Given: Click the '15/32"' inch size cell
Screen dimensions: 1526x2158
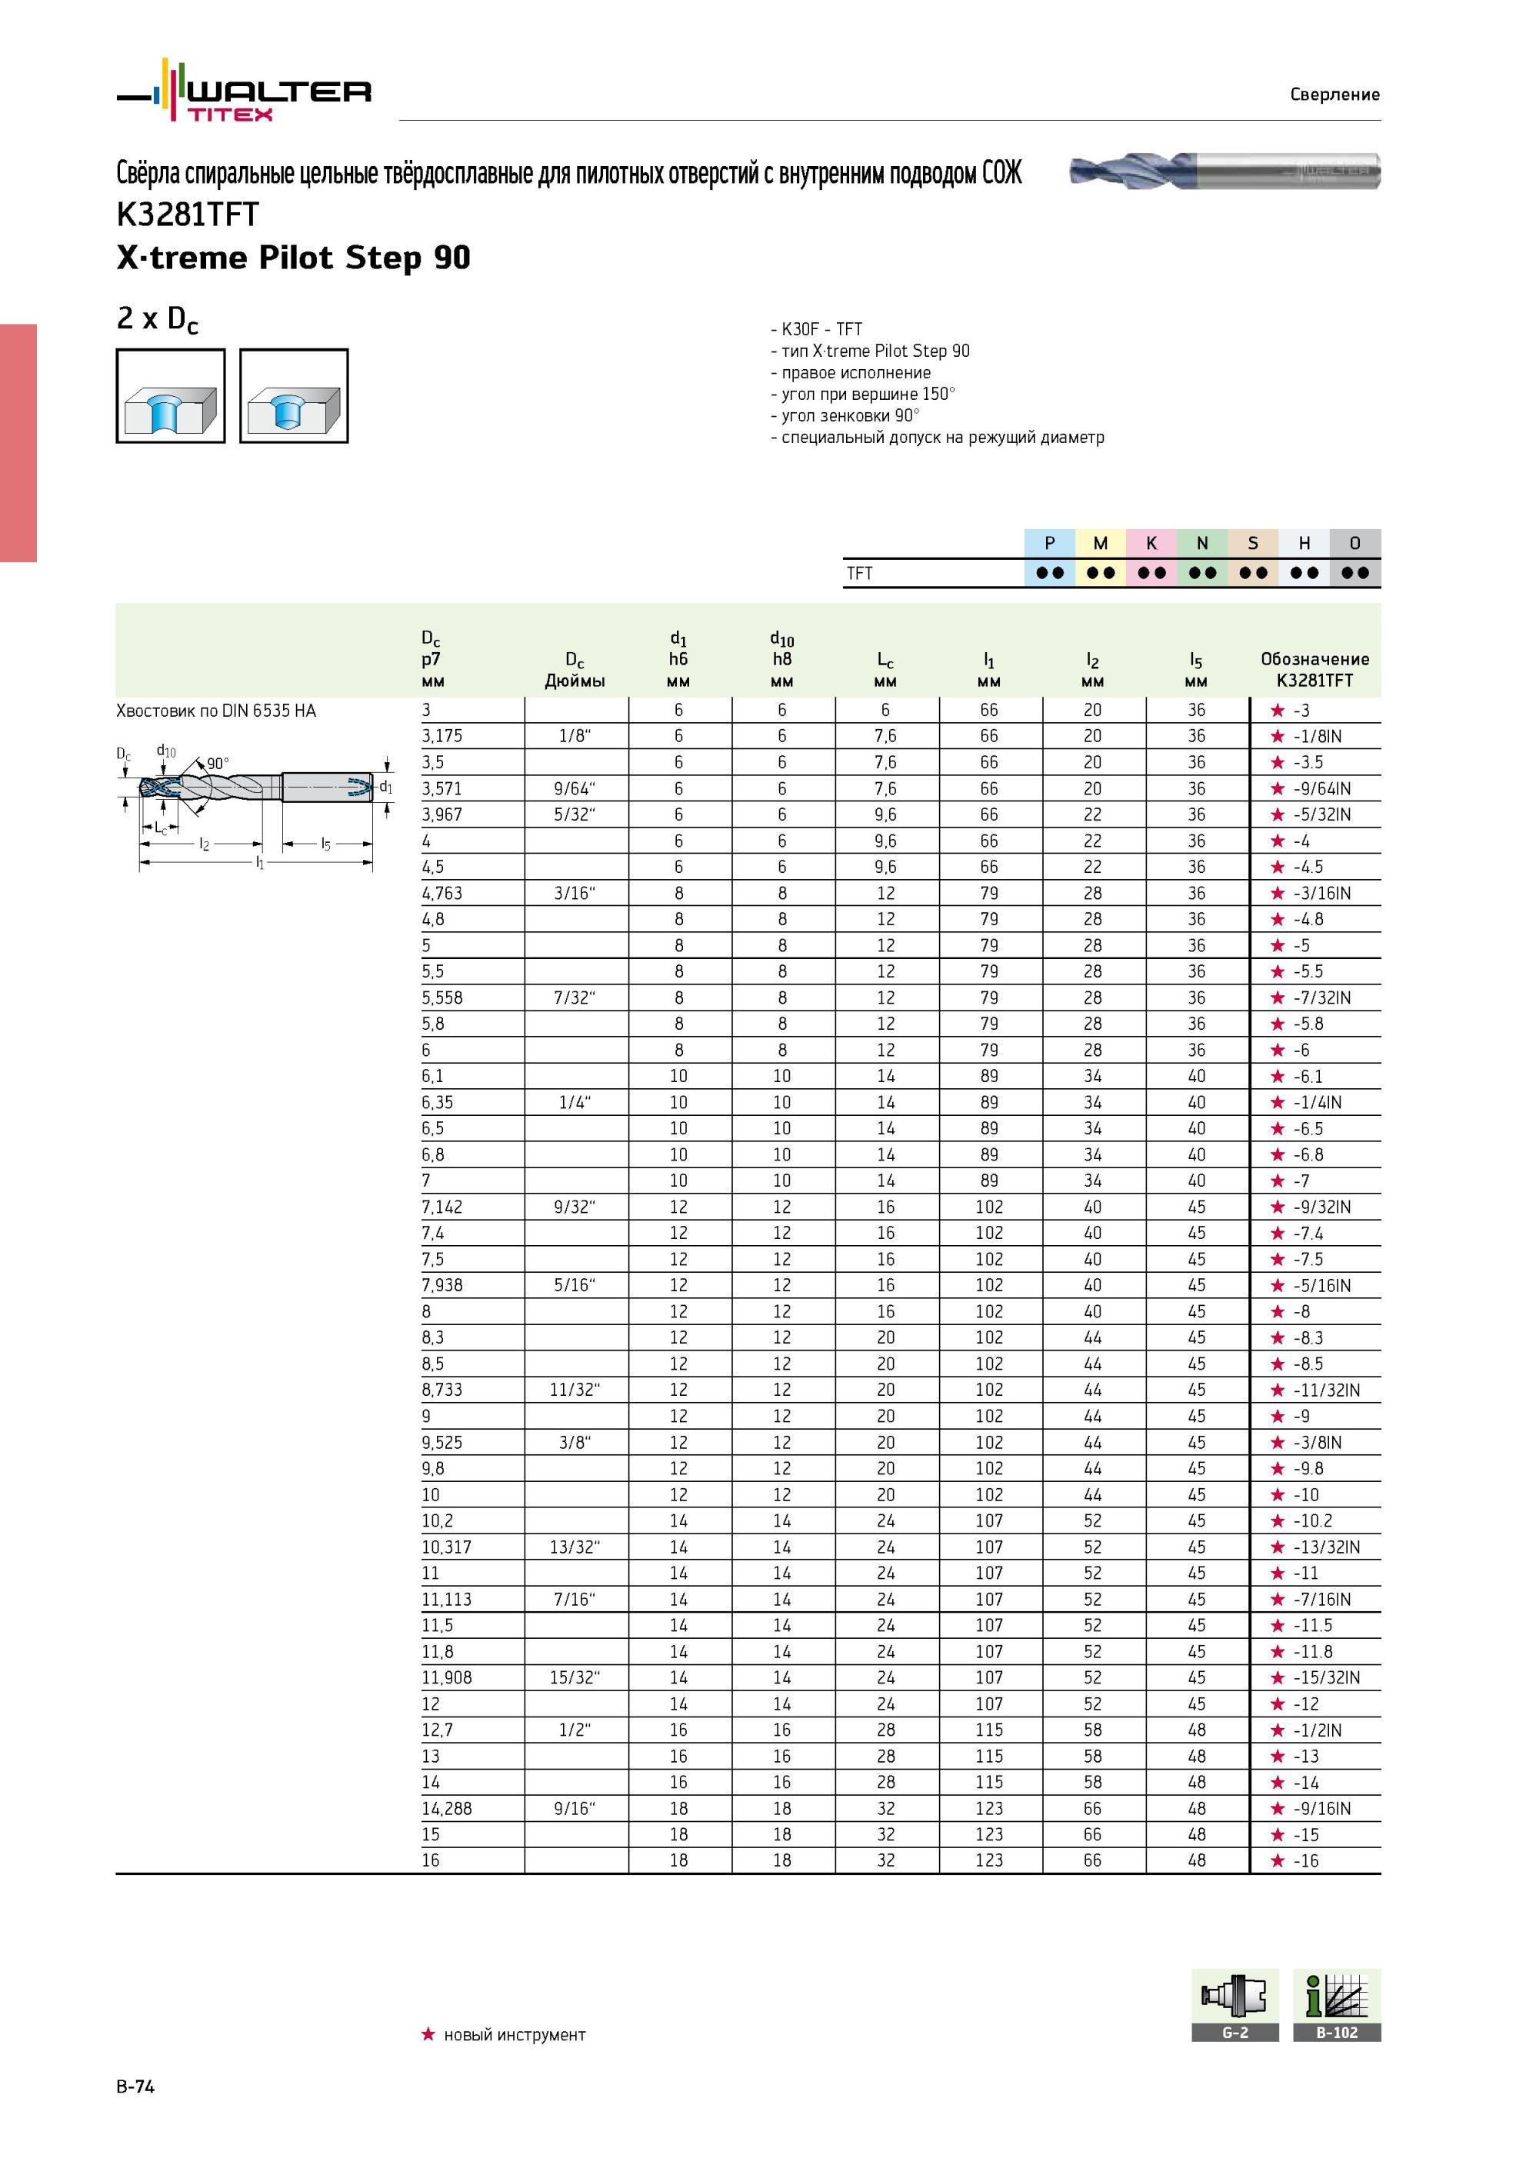Looking at the screenshot, I should pyautogui.click(x=575, y=1677).
